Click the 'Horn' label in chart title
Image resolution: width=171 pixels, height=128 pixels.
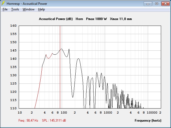click(79, 19)
